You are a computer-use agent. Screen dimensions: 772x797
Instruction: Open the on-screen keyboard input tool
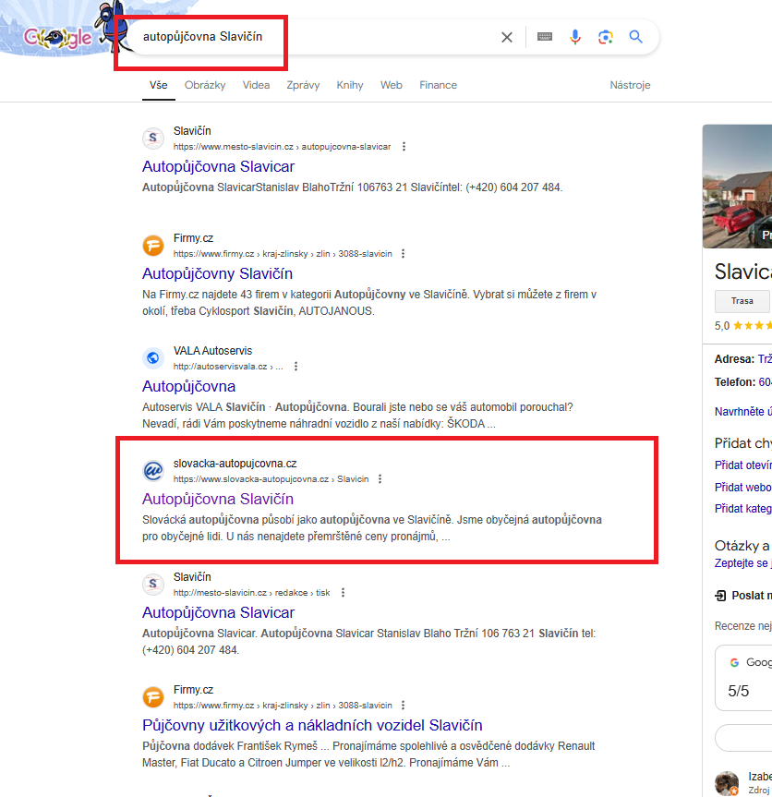(544, 37)
